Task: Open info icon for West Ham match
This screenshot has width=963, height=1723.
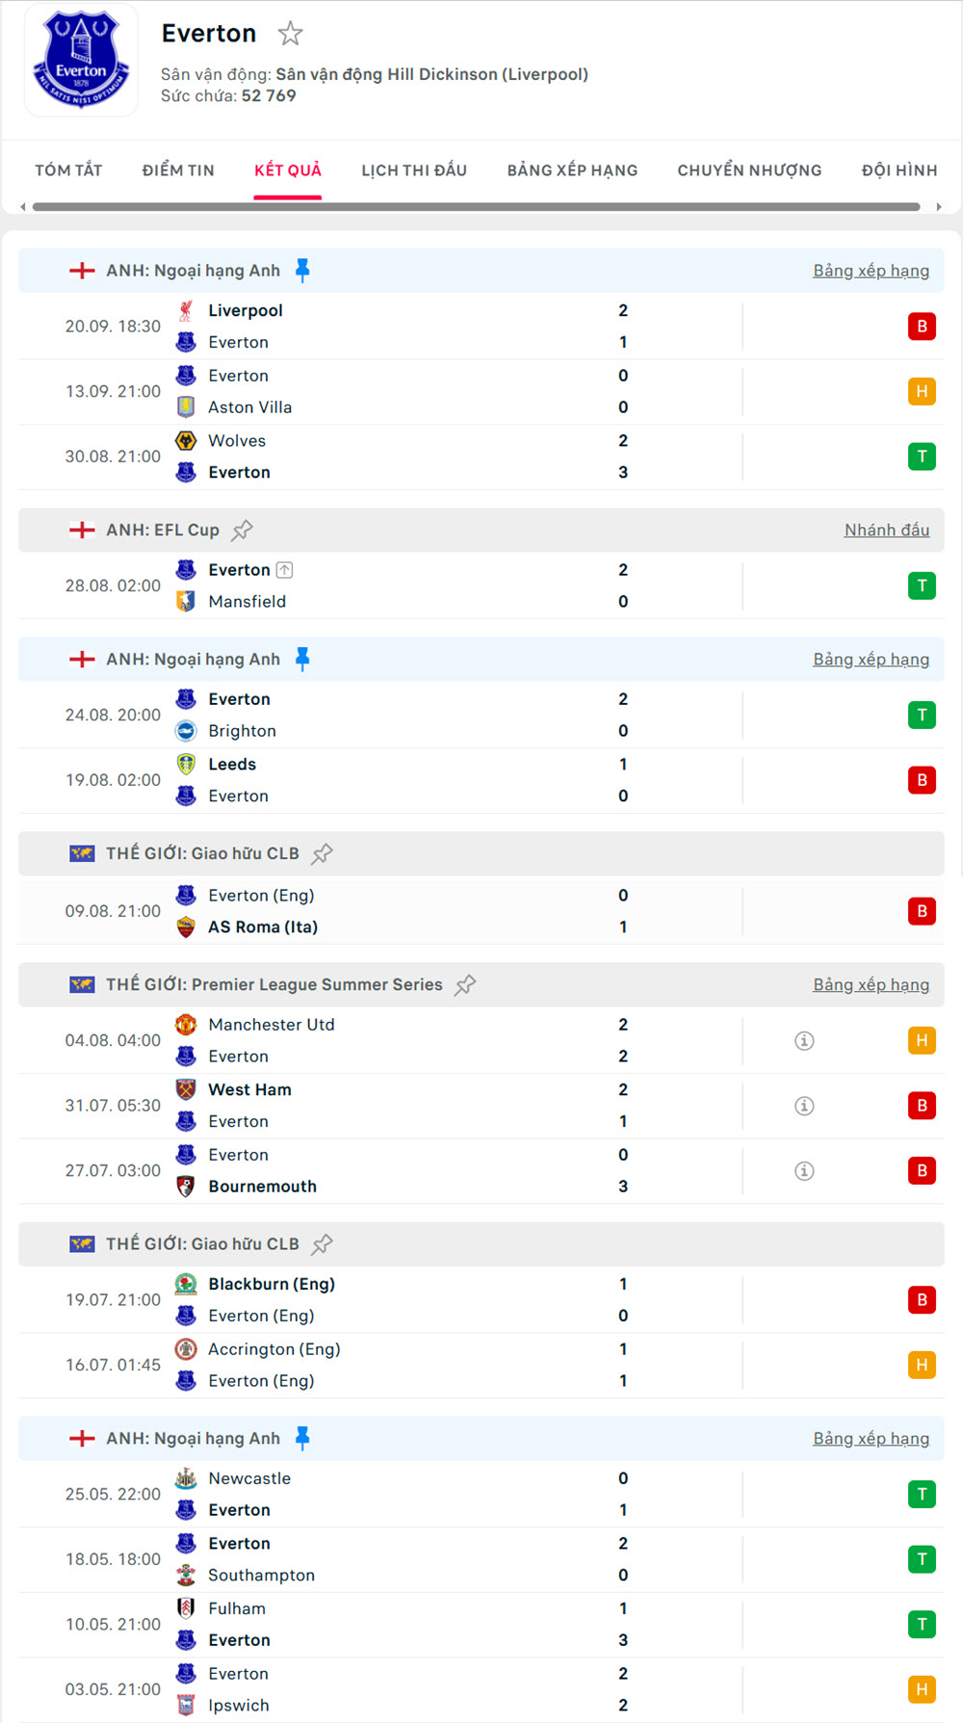Action: [804, 1106]
